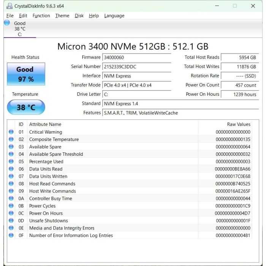
Task: Click the Good 97 % health status button
Action: [26, 74]
